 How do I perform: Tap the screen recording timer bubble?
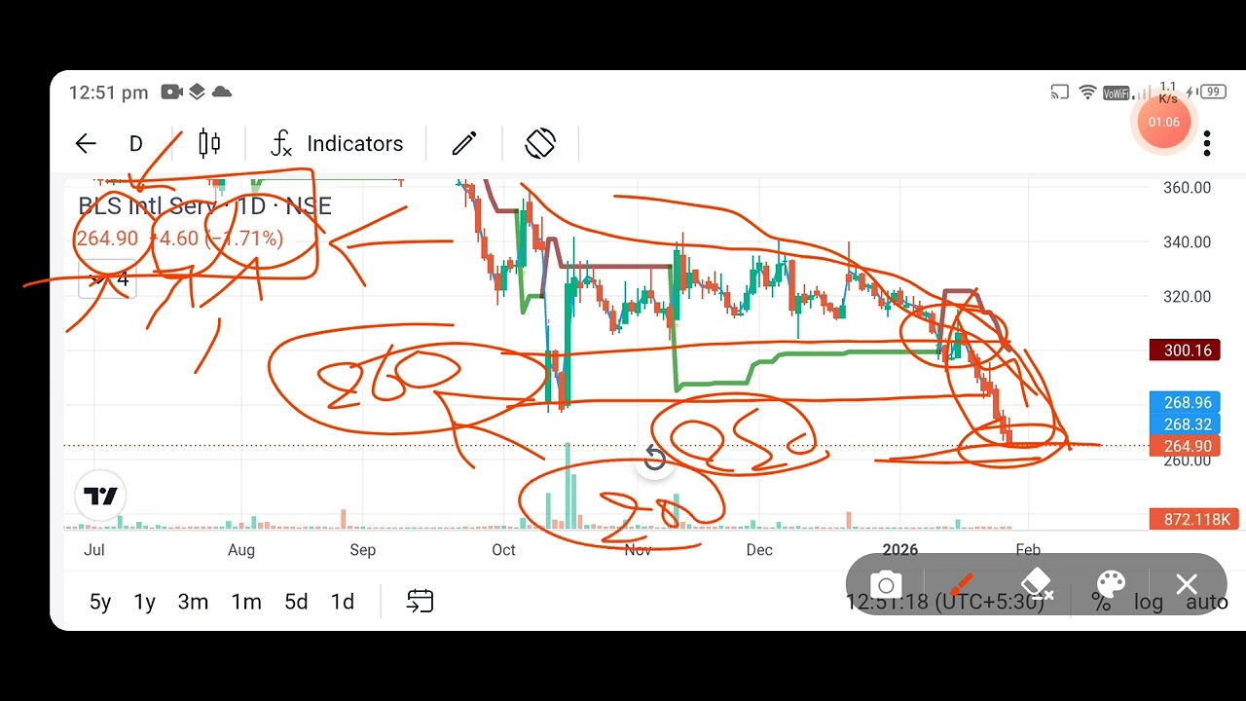point(1164,122)
